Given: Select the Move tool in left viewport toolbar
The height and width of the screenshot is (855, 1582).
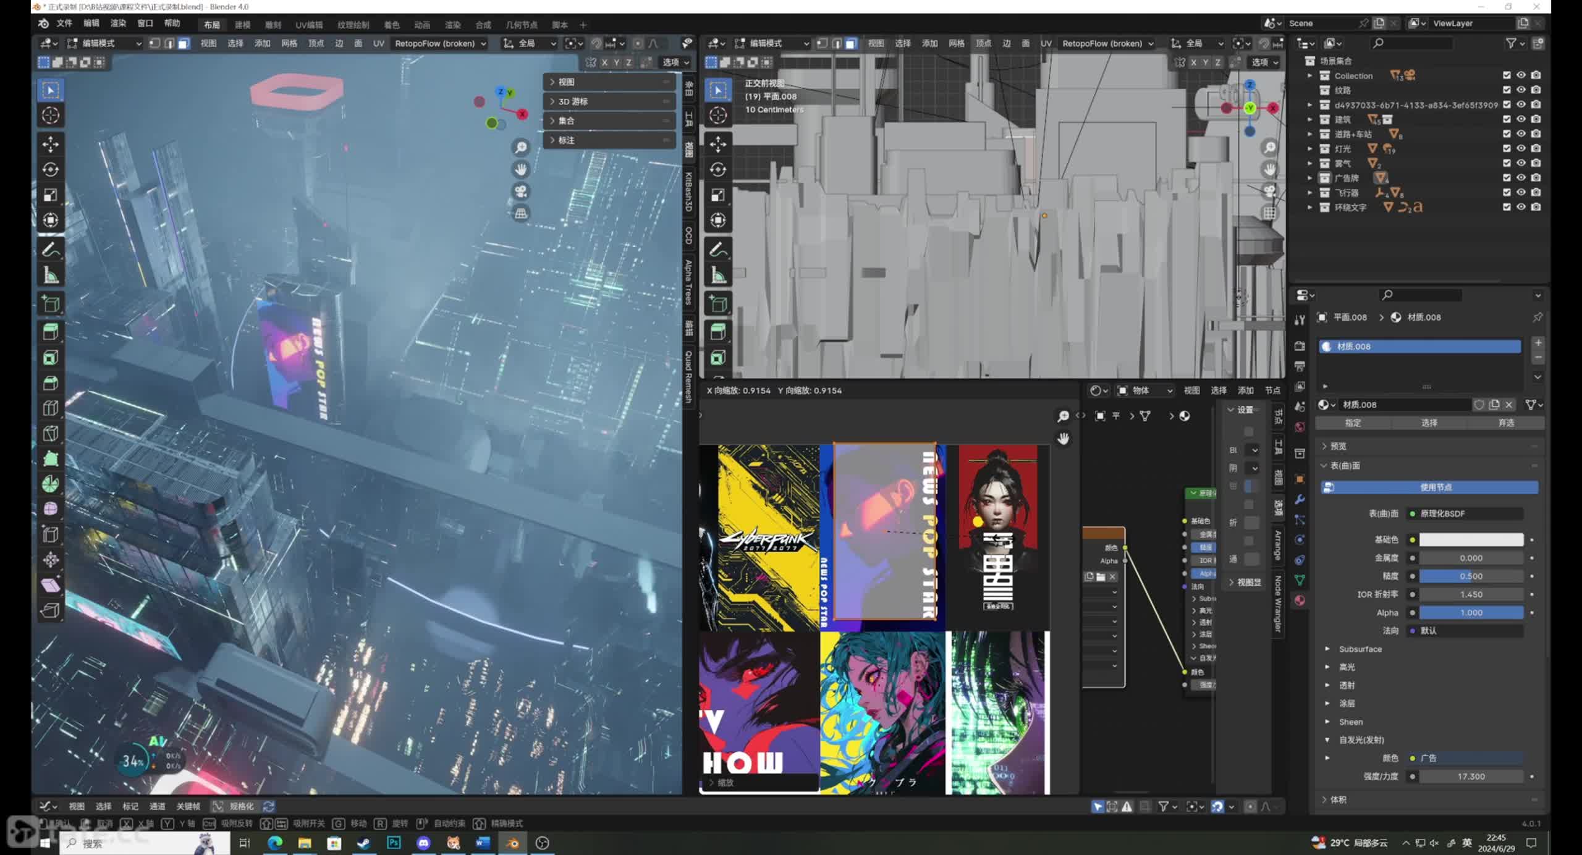Looking at the screenshot, I should (51, 144).
